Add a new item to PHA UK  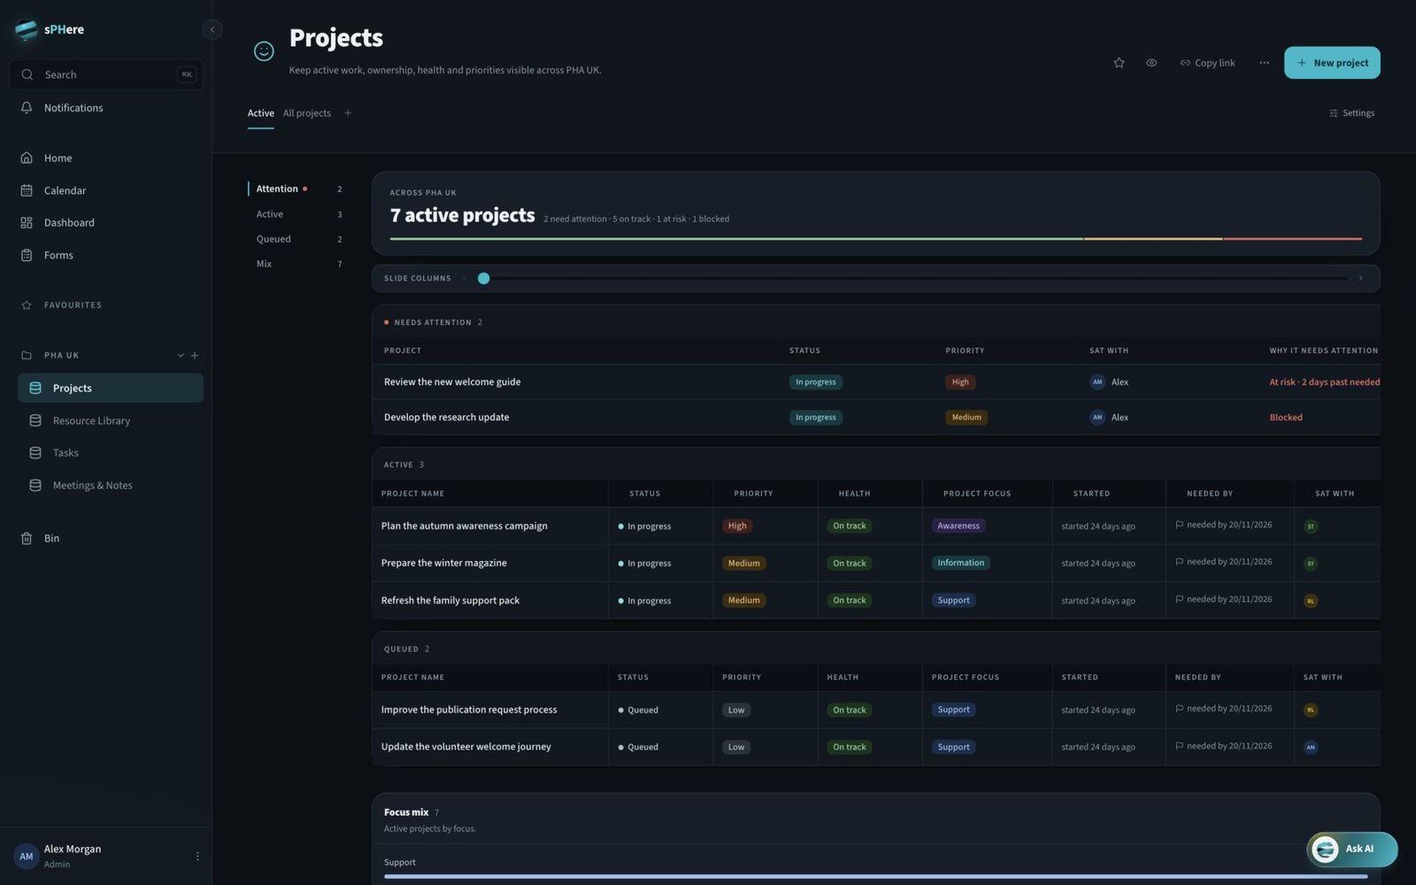click(x=195, y=355)
